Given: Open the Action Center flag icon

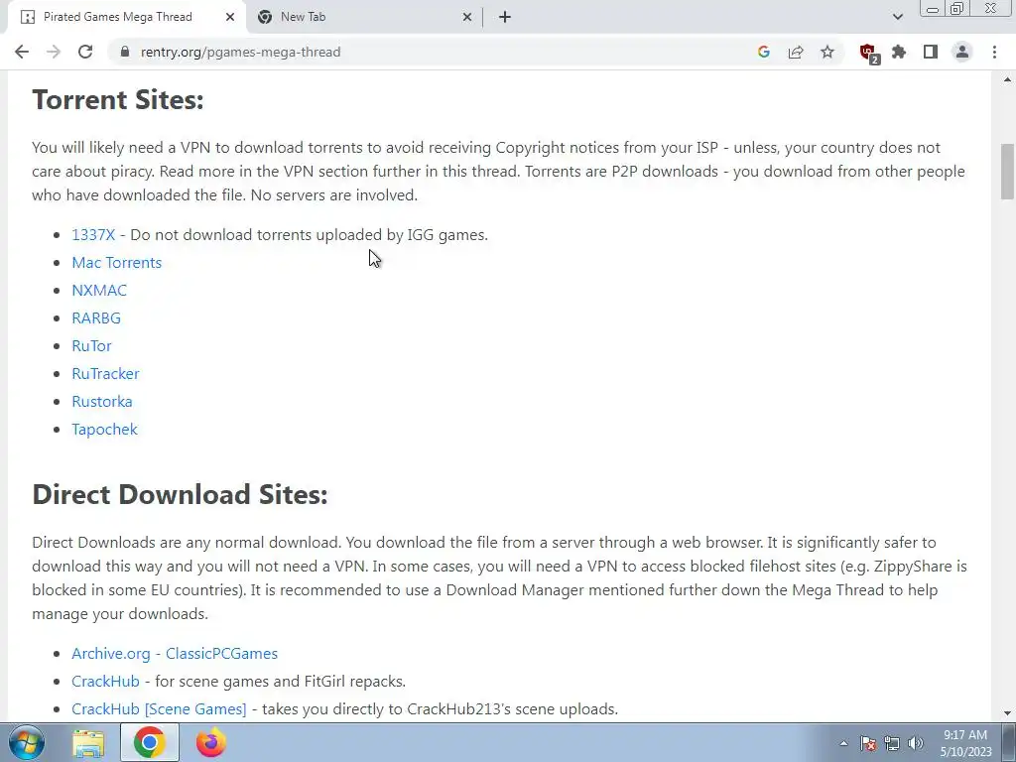Looking at the screenshot, I should point(868,743).
